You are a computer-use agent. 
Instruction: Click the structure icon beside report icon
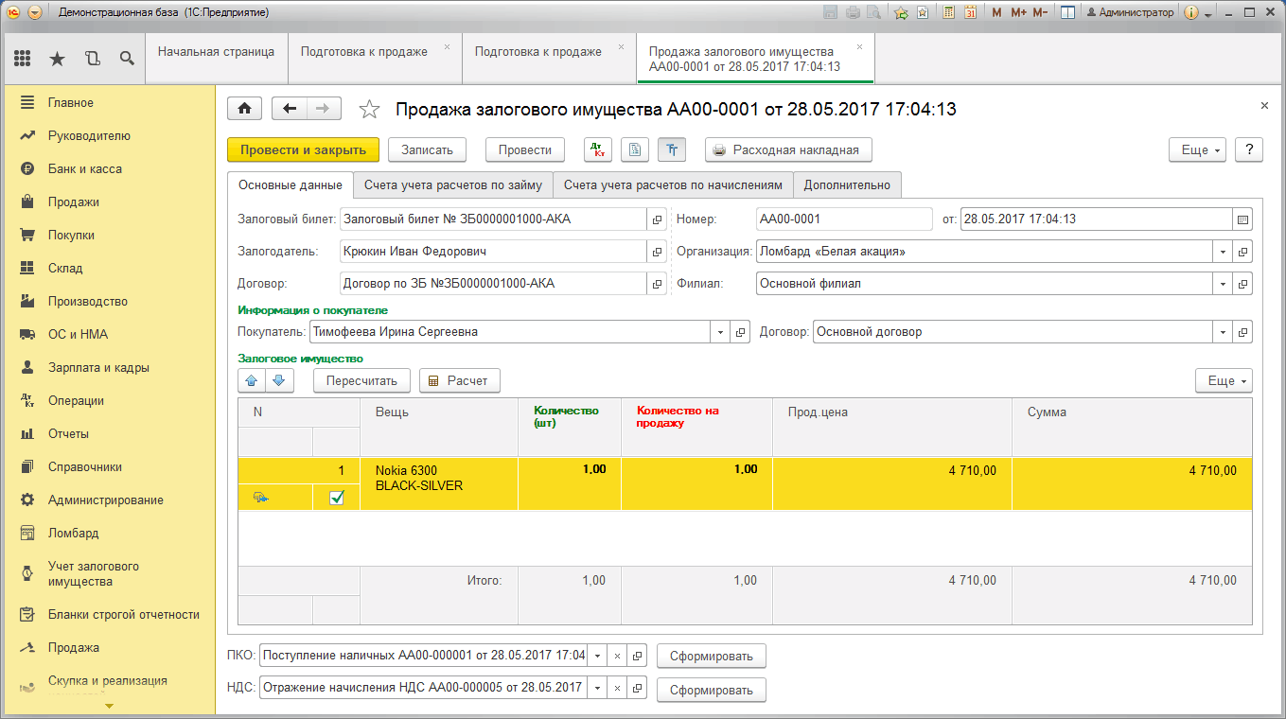click(x=672, y=149)
